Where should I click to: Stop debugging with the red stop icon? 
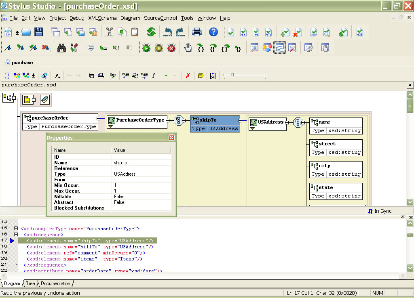point(171,48)
